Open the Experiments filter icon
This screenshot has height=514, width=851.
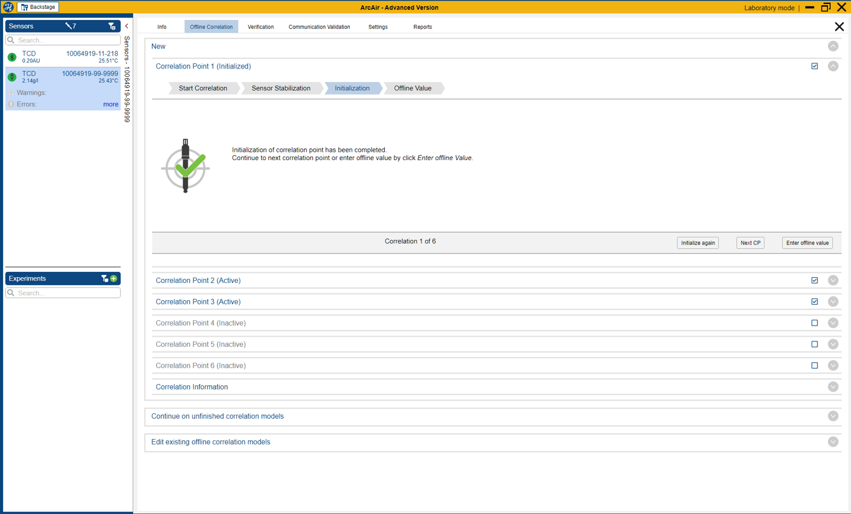point(104,278)
